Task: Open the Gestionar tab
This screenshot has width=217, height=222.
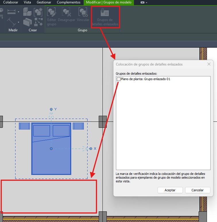Action: coord(44,2)
